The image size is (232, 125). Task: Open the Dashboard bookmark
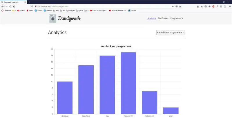(x=6, y=11)
